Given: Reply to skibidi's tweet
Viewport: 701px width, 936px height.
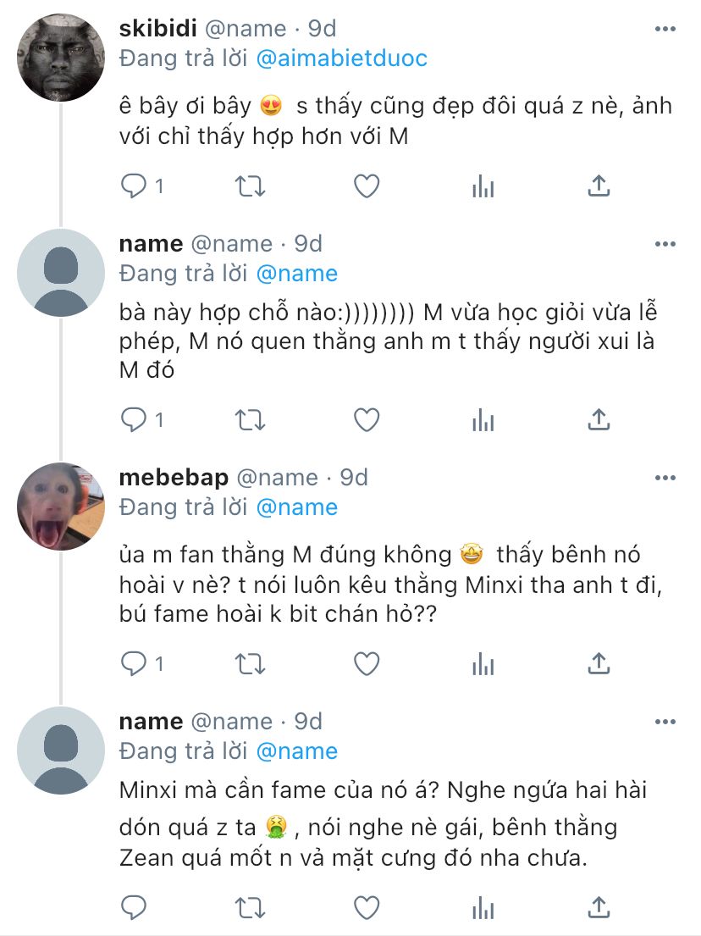Looking at the screenshot, I should 134,186.
